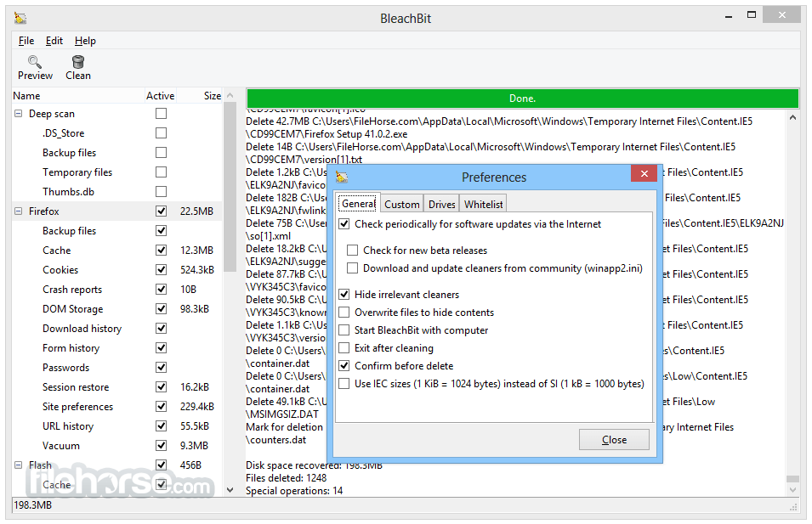Viewport: 812px width, 524px height.
Task: Click log pane scroll down arrow
Action: tap(792, 489)
